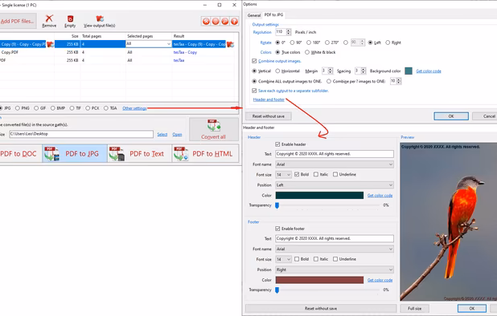This screenshot has height=316, width=497.
Task: Select the Horizontal combine layout
Action: (277, 71)
